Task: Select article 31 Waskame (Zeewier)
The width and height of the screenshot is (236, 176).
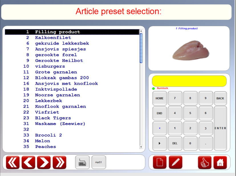Action: (72, 124)
